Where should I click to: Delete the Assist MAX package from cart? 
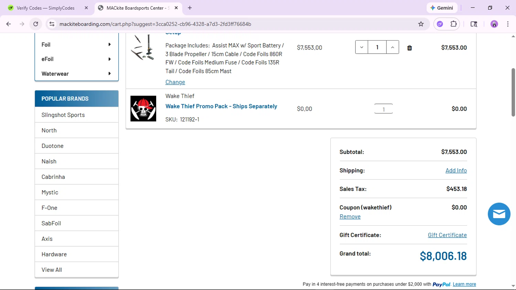[x=409, y=48]
